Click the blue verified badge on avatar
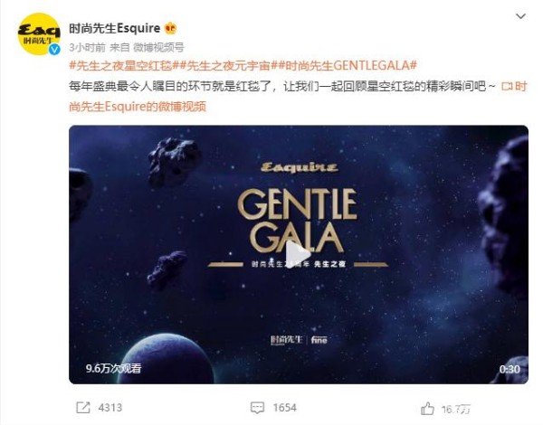Screen dimensions: 543x425 point(54,50)
